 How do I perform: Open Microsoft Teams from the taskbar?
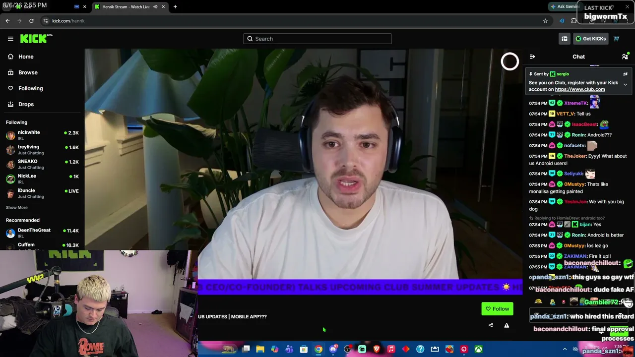pyautogui.click(x=289, y=349)
